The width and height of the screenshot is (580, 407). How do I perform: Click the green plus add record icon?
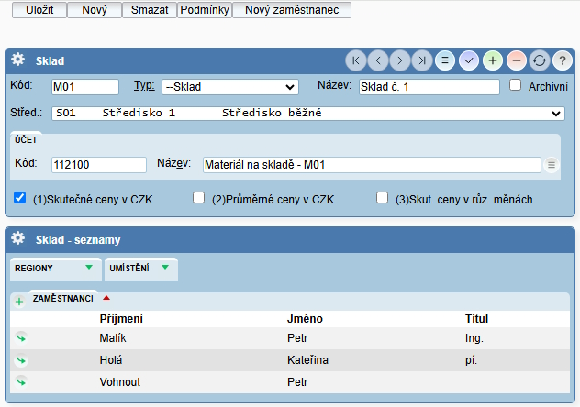tap(493, 60)
